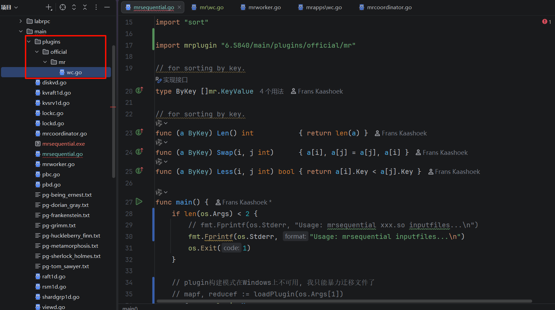This screenshot has width=555, height=310.
Task: Open mrsequential.exe in the project tree
Action: (63, 144)
